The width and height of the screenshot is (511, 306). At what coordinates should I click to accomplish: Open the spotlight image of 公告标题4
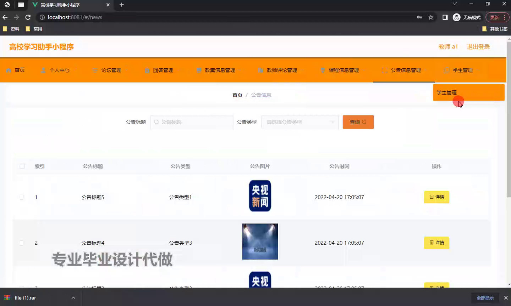(260, 242)
